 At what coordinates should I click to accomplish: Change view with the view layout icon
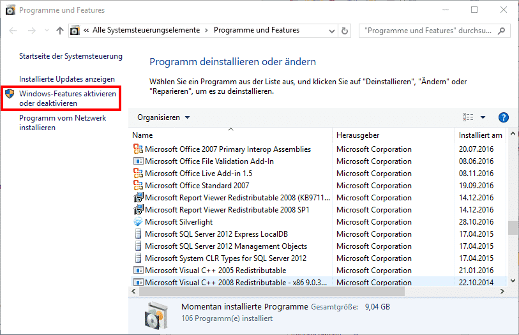[468, 117]
